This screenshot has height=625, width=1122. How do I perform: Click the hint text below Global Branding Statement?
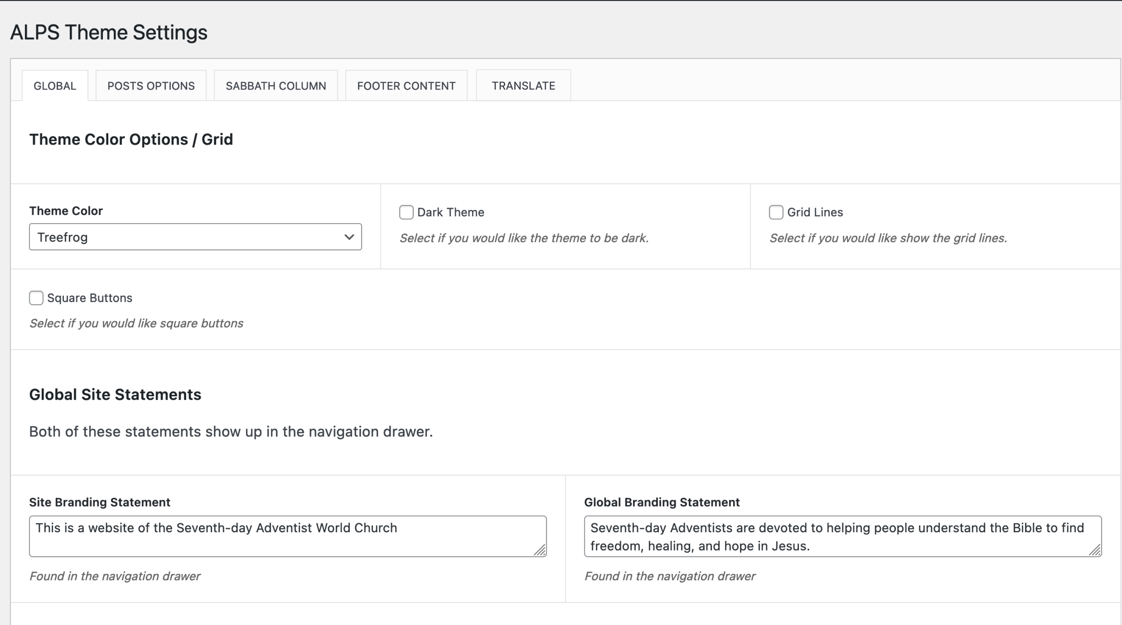[670, 576]
